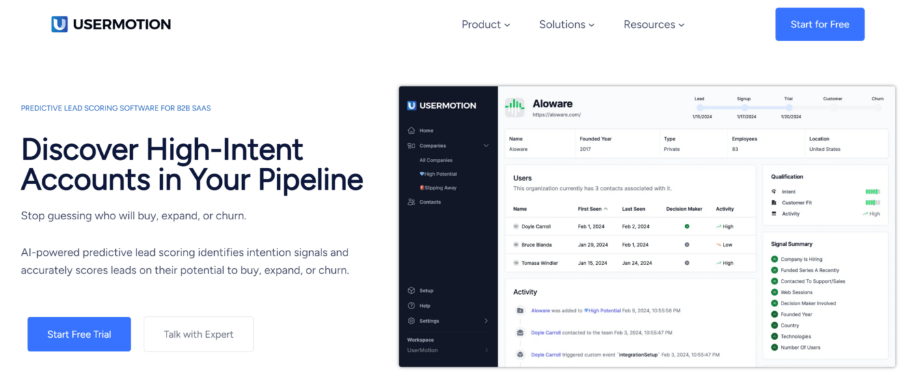
Task: Click the UserMotion logo in the dashboard sidebar
Action: (x=441, y=105)
